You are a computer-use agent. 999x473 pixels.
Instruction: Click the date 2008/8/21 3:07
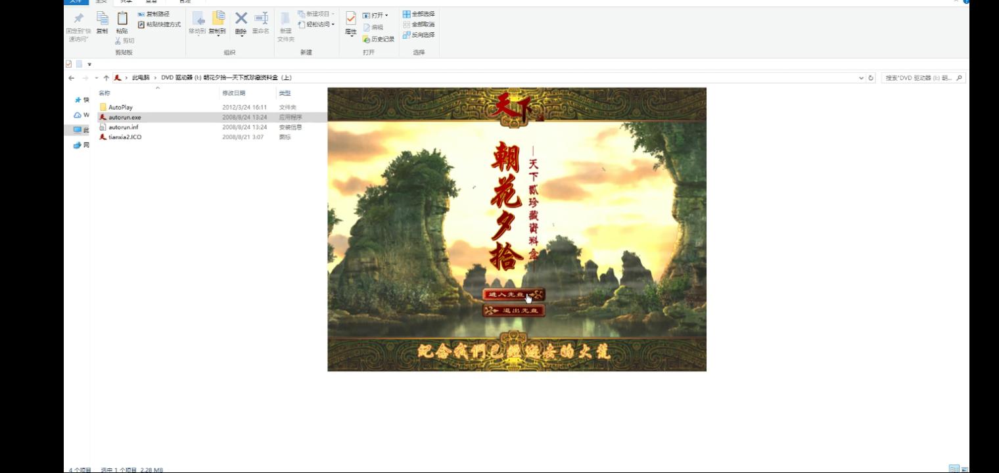point(243,137)
